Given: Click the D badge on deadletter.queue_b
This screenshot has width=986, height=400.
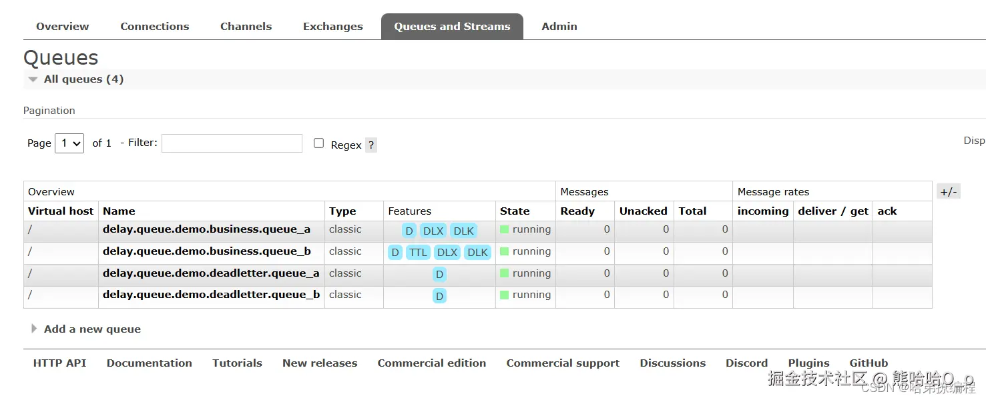Looking at the screenshot, I should [439, 296].
